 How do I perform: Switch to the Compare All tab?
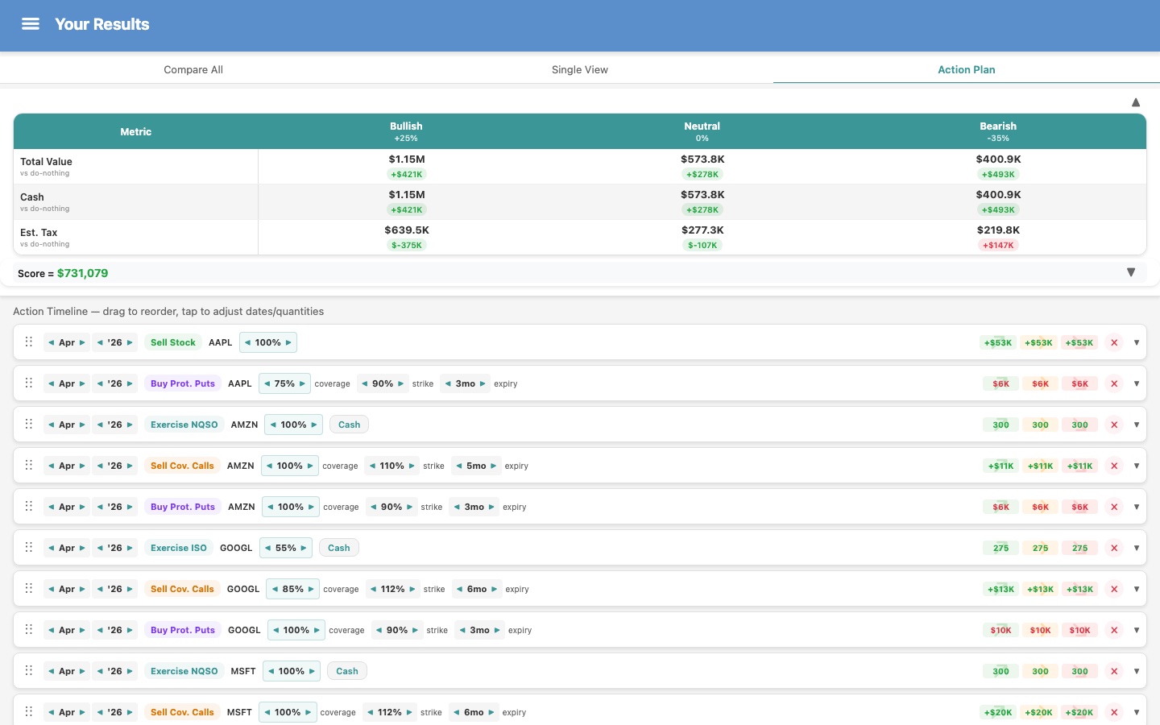(193, 69)
